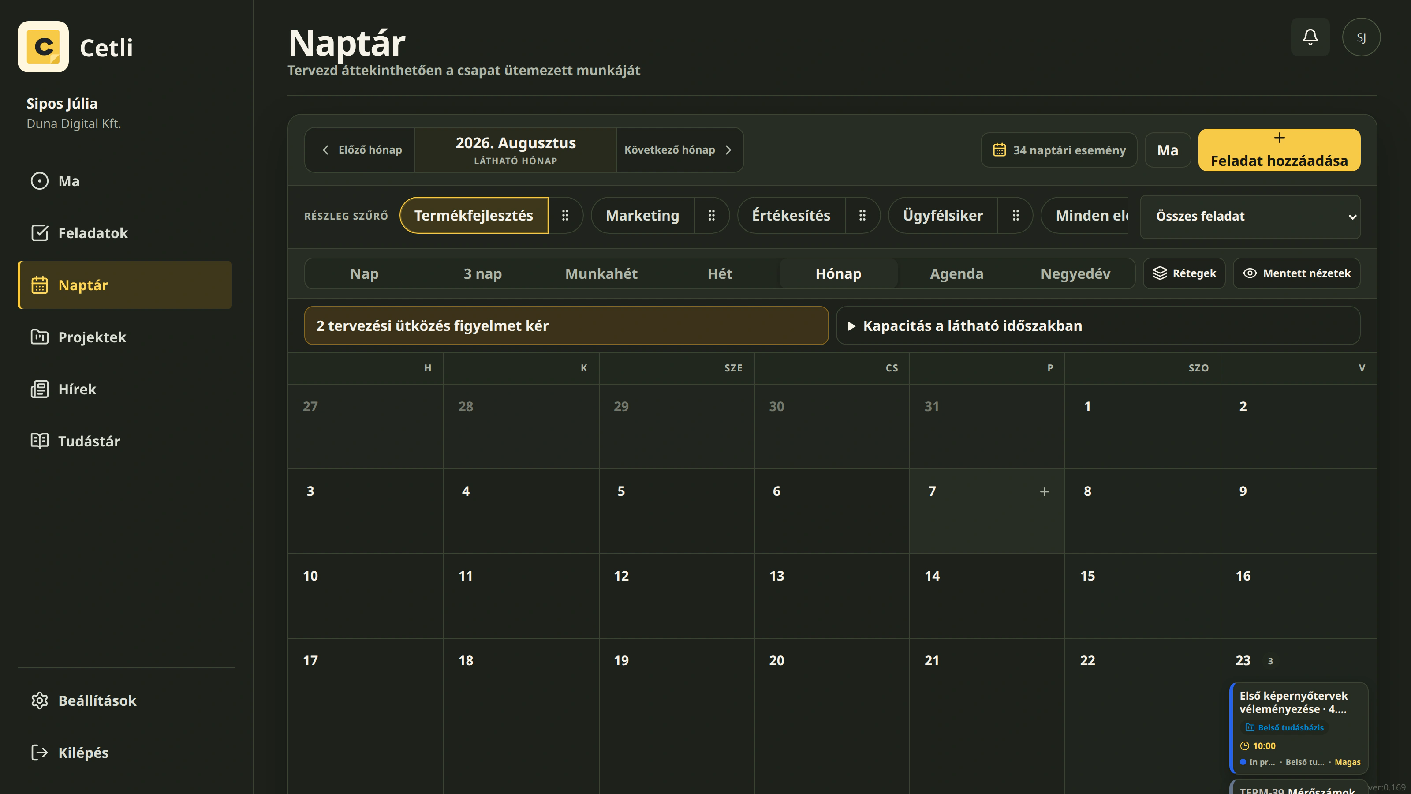The image size is (1411, 794).
Task: Open the Összes feladat dropdown
Action: (1250, 217)
